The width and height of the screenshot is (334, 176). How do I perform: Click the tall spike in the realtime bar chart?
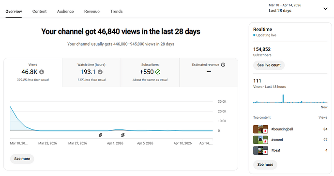283,98
